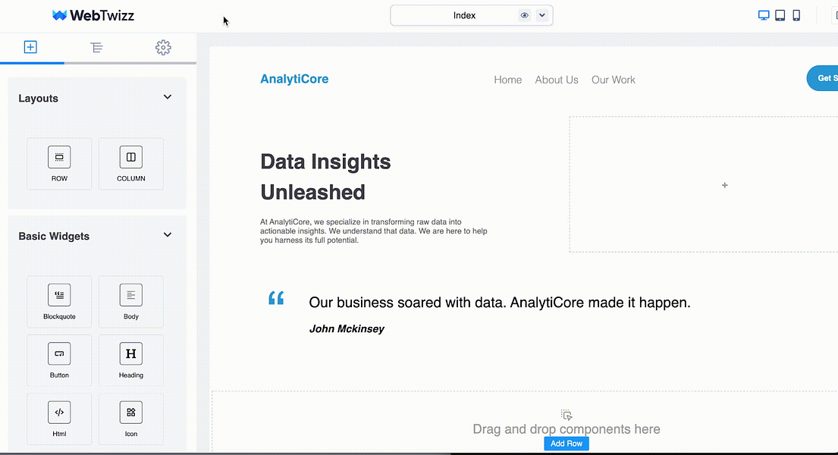Open the layers tree tab
Viewport: 838px width, 455px height.
click(96, 48)
